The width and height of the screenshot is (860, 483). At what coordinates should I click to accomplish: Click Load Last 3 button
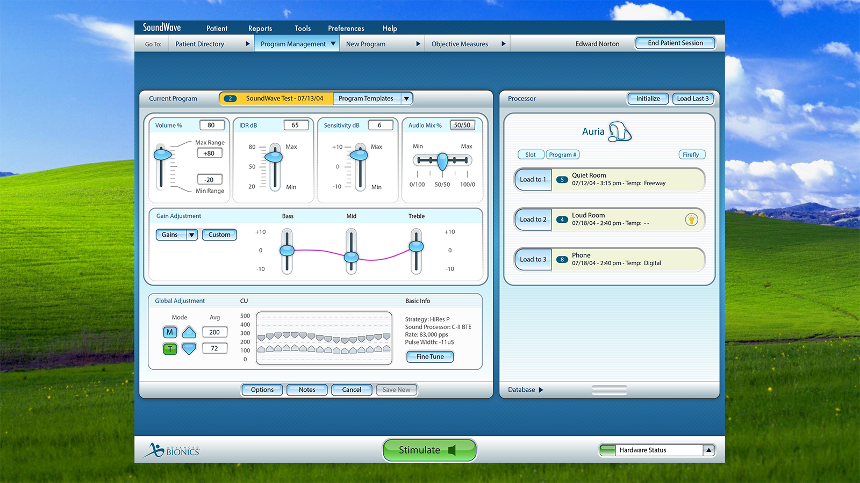[x=693, y=99]
